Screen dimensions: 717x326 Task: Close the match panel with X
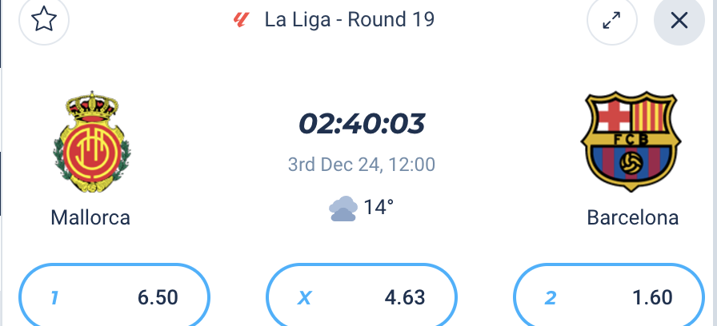[679, 20]
